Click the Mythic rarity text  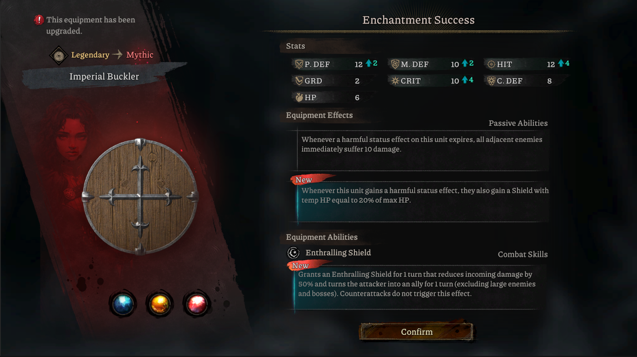[140, 55]
